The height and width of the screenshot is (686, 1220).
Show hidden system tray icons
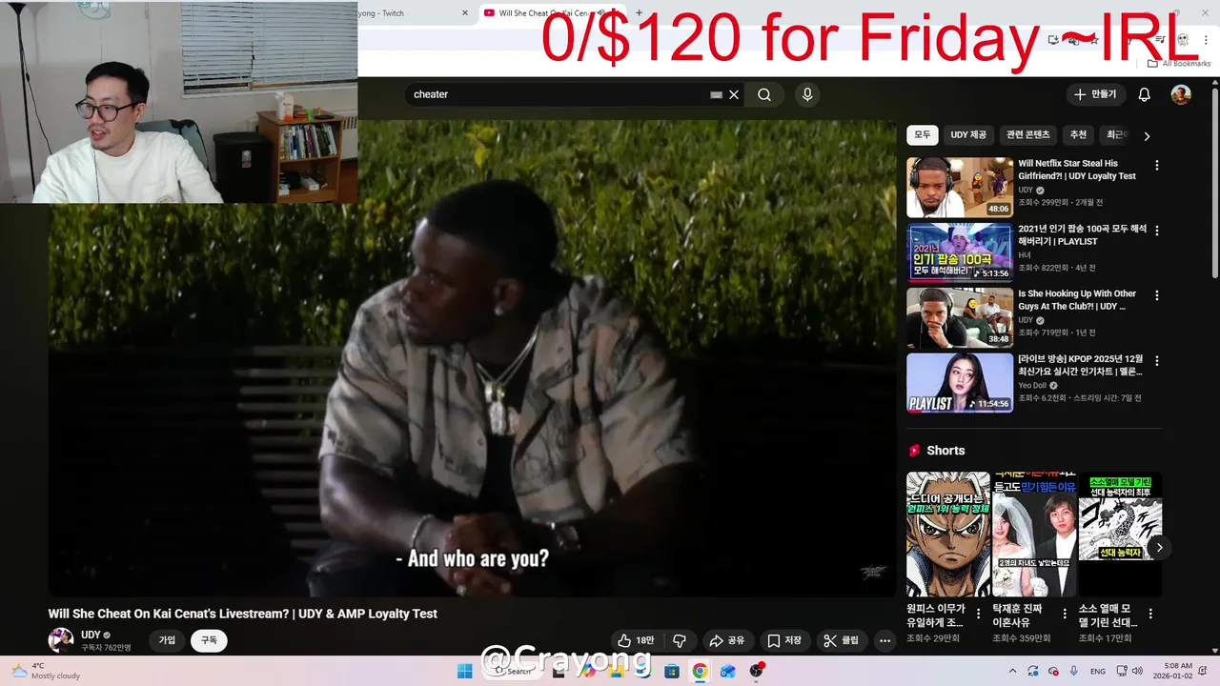(x=1013, y=671)
